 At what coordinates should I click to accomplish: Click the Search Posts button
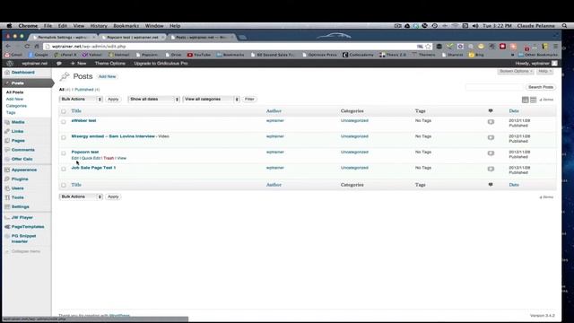tap(541, 87)
